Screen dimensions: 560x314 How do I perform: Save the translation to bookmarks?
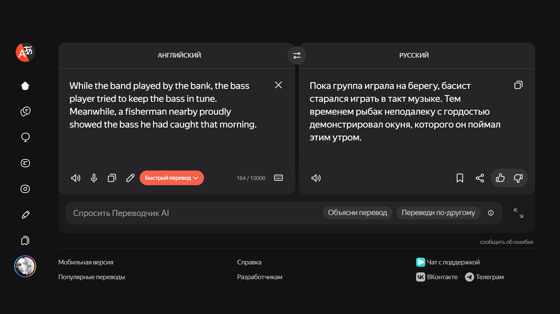(460, 178)
